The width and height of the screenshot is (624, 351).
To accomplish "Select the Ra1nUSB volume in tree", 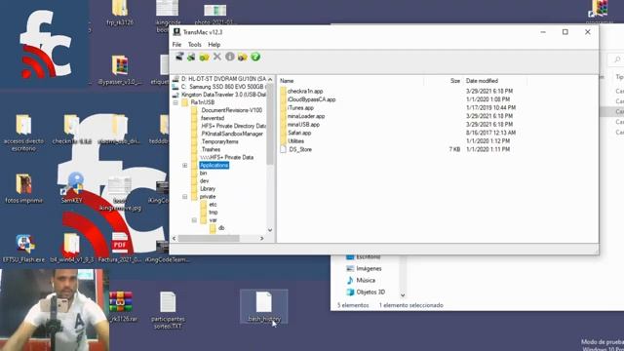I will 202,102.
